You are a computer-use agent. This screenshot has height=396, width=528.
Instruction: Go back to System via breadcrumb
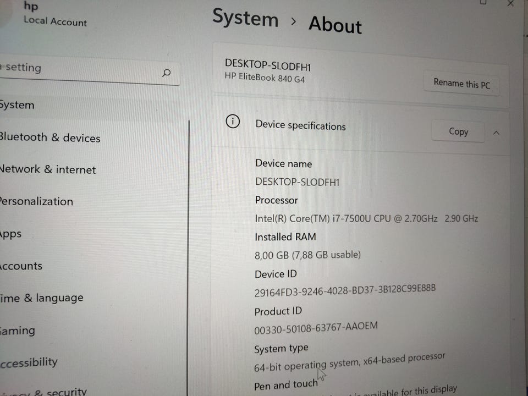pyautogui.click(x=245, y=18)
